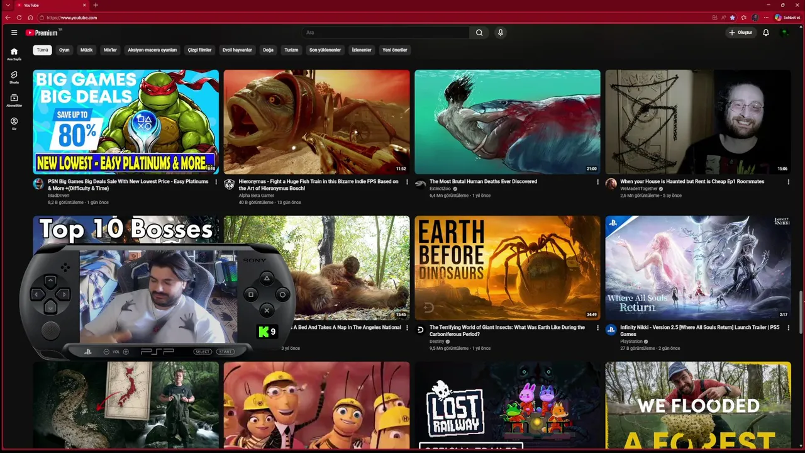Select the Çizgi filmler chip
The image size is (805, 453).
pyautogui.click(x=199, y=50)
